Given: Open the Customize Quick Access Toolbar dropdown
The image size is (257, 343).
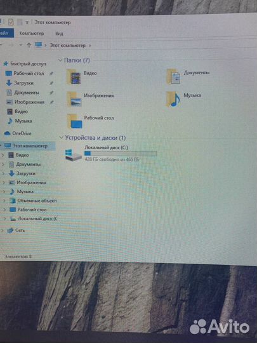Looking at the screenshot, I should pos(27,22).
